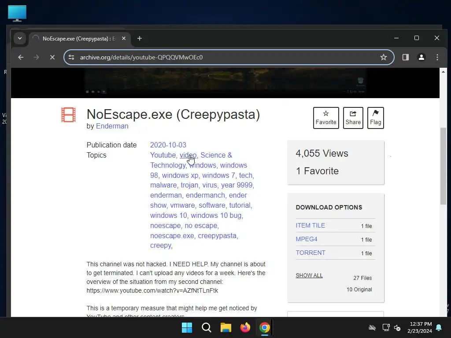The image size is (451, 338).
Task: Open the trojan topic link
Action: pos(189,185)
